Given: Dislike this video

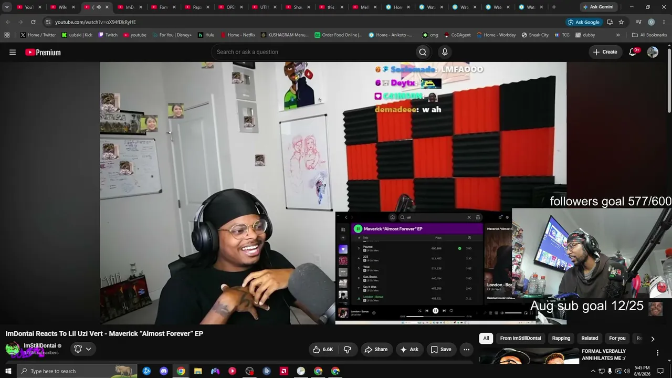Looking at the screenshot, I should tap(347, 349).
